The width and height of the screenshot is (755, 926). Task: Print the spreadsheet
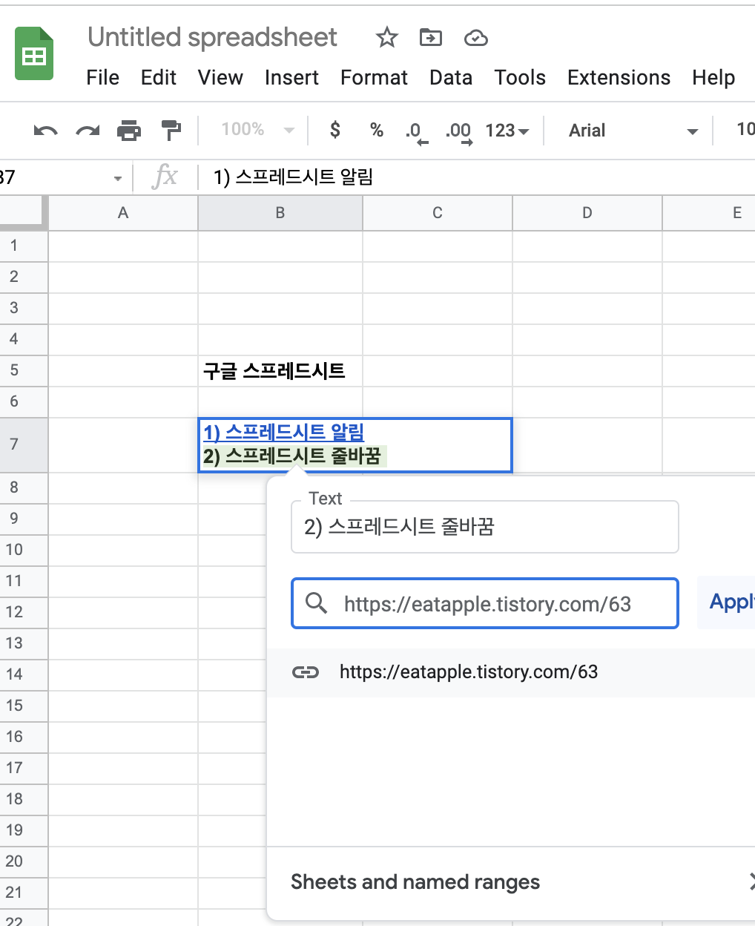click(129, 131)
